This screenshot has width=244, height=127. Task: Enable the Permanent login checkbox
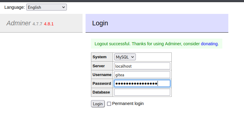109,104
